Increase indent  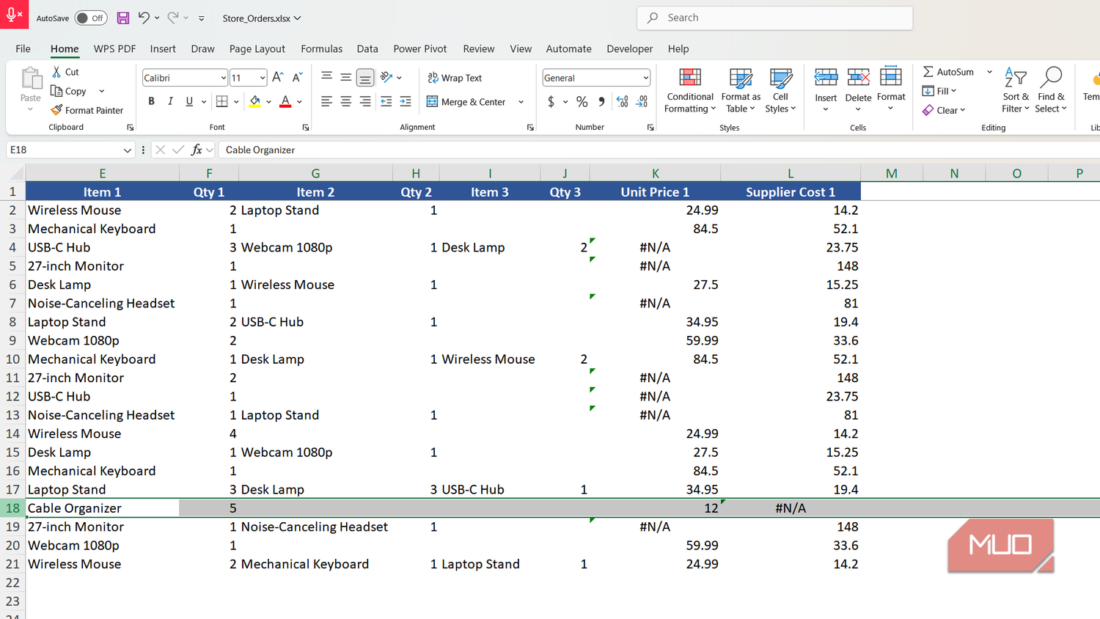pyautogui.click(x=406, y=101)
